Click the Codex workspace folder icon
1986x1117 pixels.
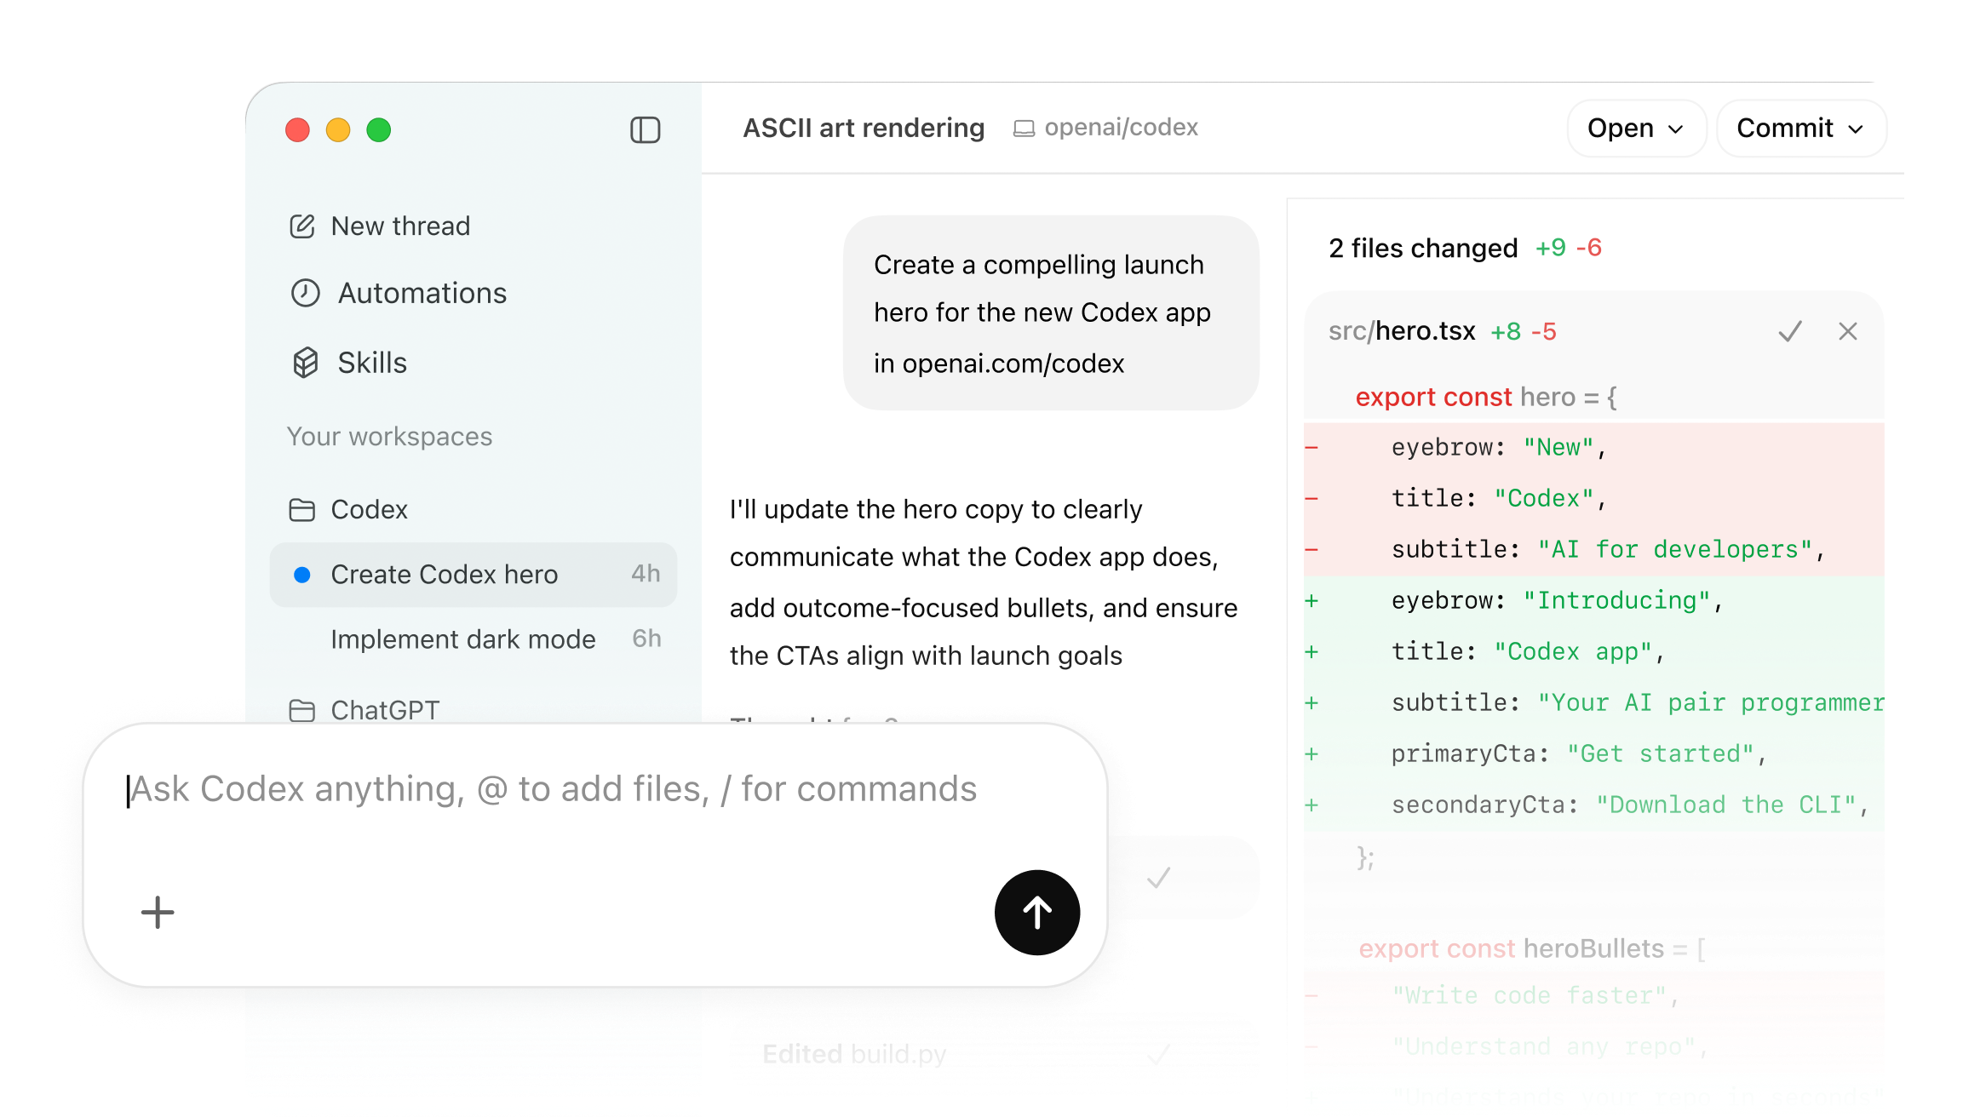pos(303,509)
